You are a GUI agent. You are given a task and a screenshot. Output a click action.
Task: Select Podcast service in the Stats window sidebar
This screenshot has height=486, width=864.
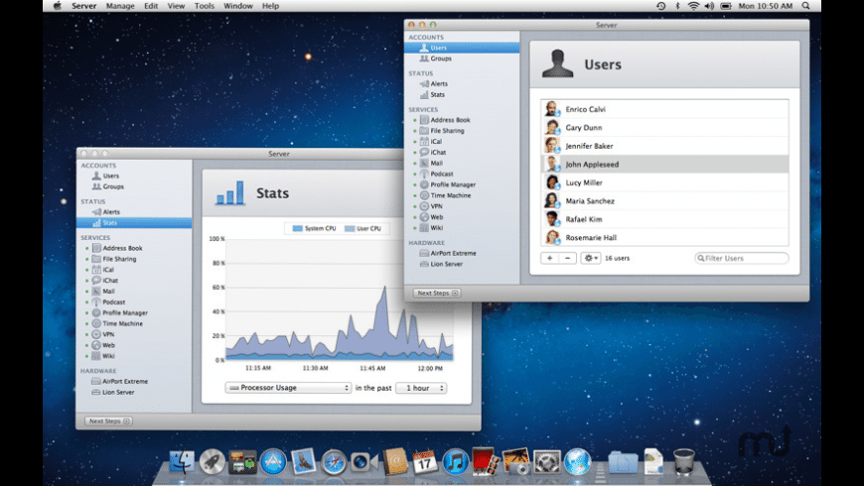pyautogui.click(x=113, y=302)
